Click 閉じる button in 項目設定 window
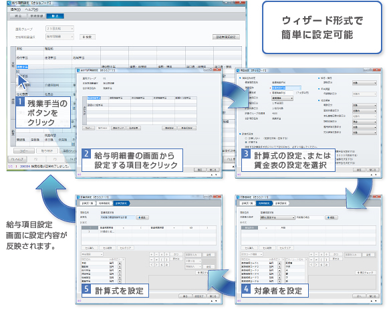 pos(373,170)
